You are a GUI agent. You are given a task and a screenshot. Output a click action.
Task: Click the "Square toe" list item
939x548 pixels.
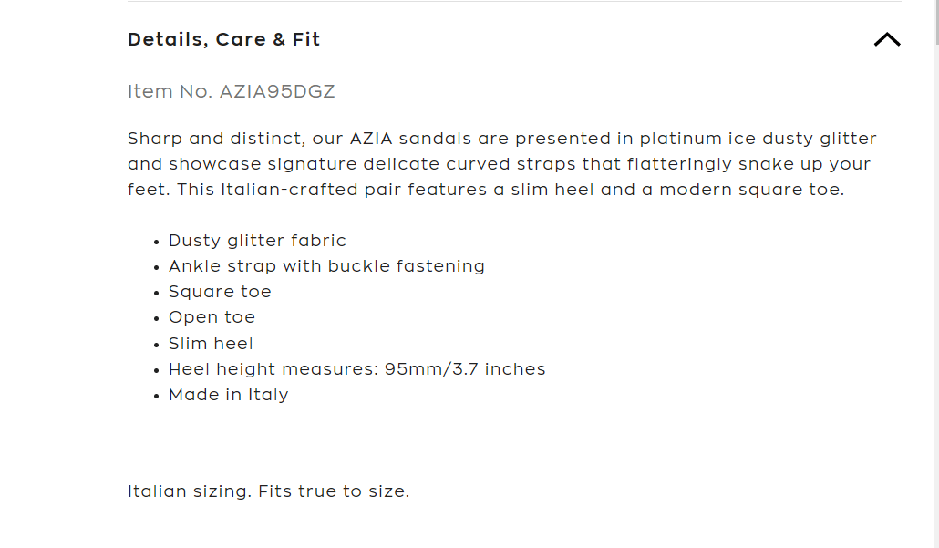coord(220,292)
